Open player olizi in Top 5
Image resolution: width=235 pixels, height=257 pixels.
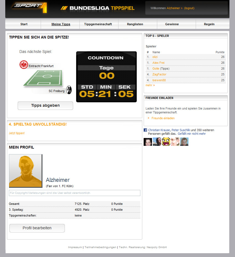[x=155, y=57]
